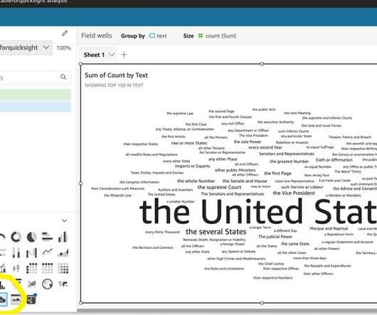Viewport: 377px width, 315px height.
Task: Click the Sum of Count by Text title
Action: 116,75
